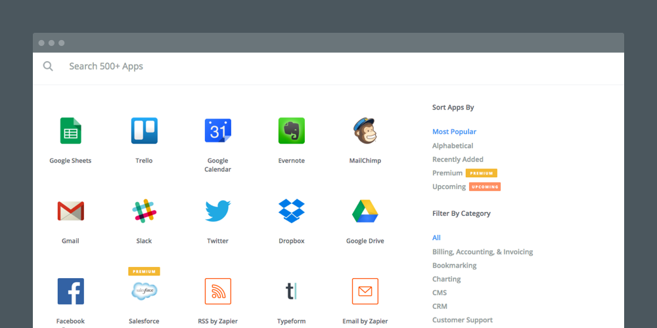This screenshot has height=328, width=657.
Task: Click the Twitter label text
Action: coord(218,241)
